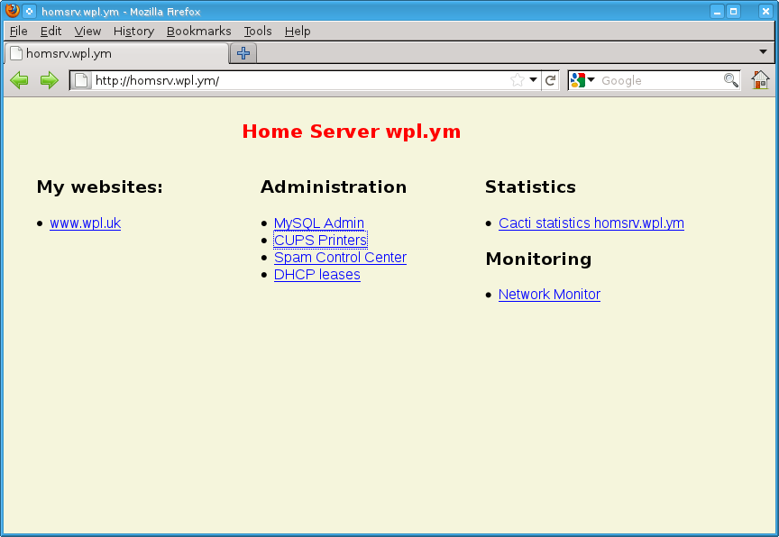Open the Edit menu
Screen dimensions: 779x537
pyautogui.click(x=50, y=32)
